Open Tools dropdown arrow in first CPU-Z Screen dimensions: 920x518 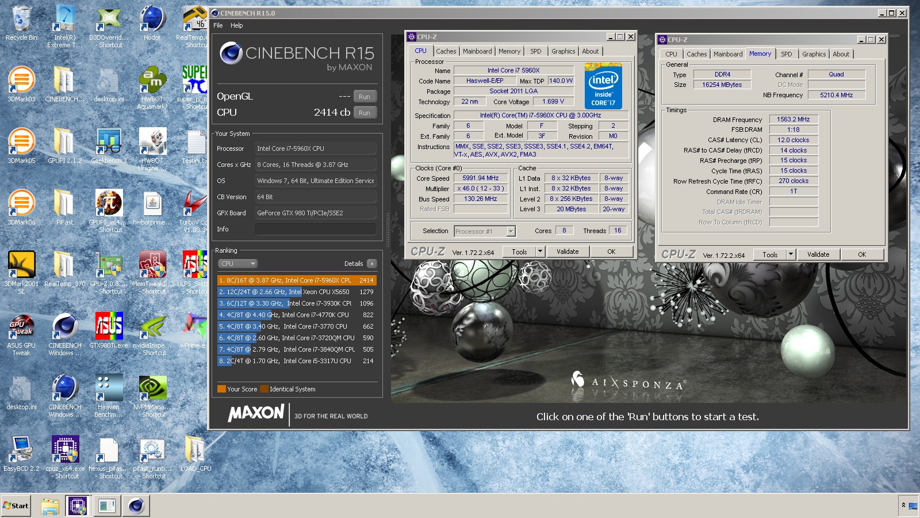click(540, 252)
